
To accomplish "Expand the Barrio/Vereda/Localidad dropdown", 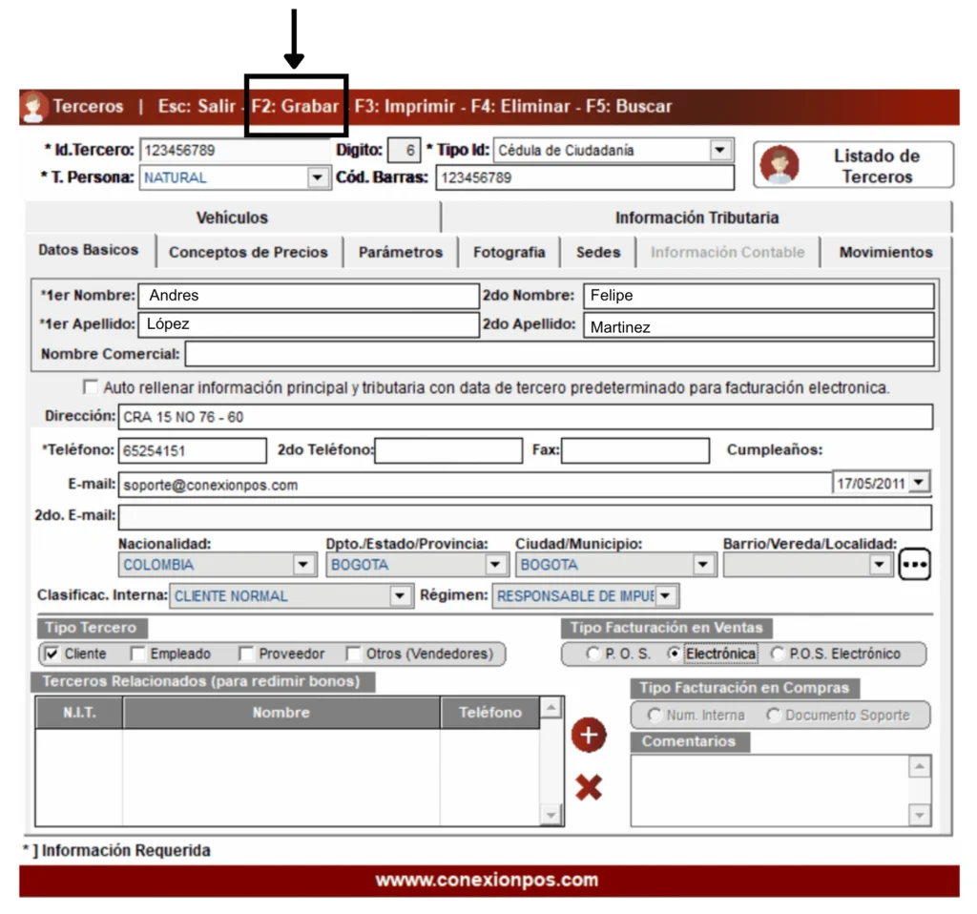I will 879,565.
